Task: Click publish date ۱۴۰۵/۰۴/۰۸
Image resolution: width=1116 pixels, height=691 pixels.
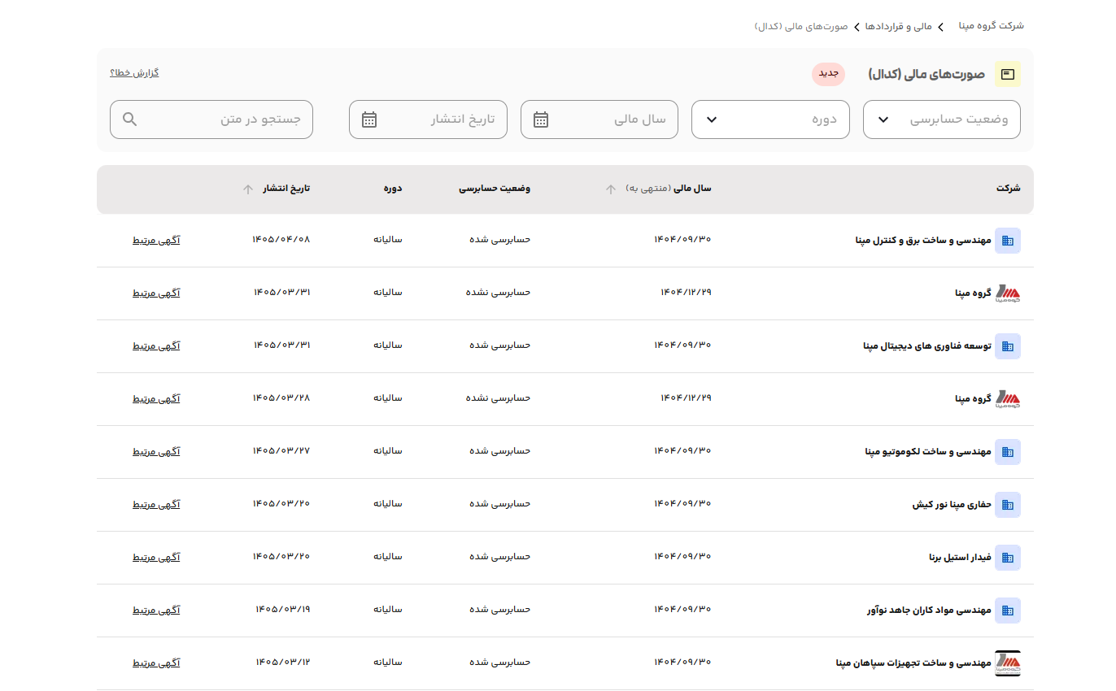Action: tap(281, 240)
